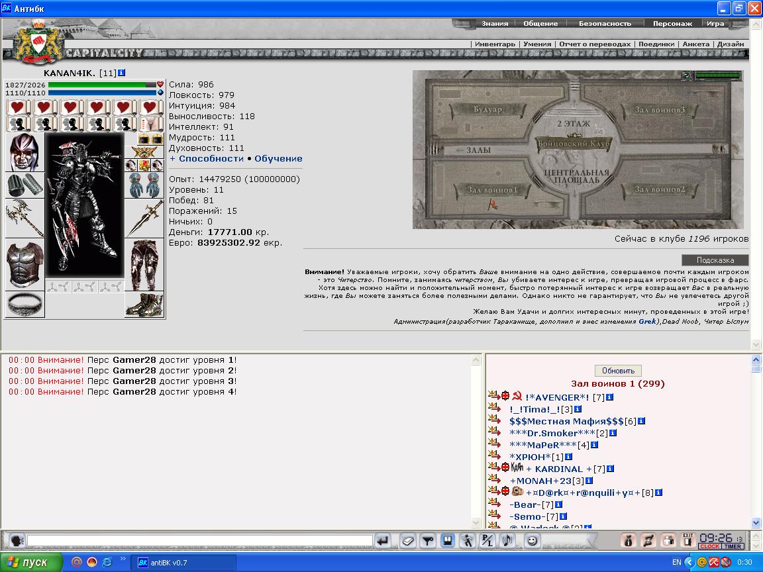Click the пуск Start button
The height and width of the screenshot is (572, 763).
click(31, 562)
